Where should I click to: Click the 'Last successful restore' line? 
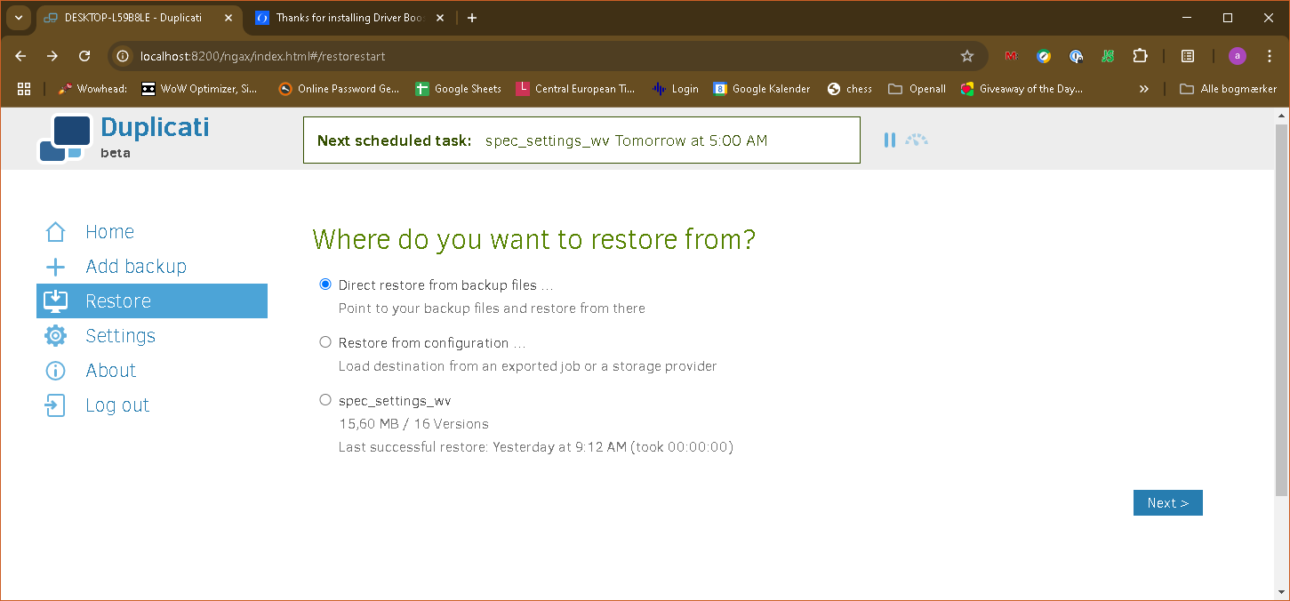click(x=535, y=447)
